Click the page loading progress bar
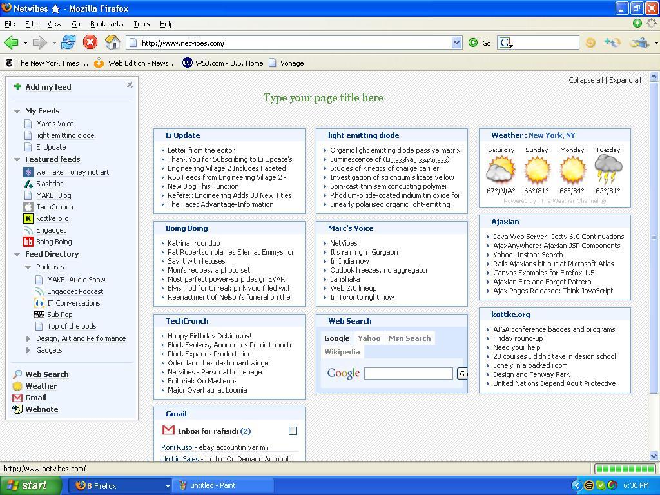The image size is (660, 495). 625,469
